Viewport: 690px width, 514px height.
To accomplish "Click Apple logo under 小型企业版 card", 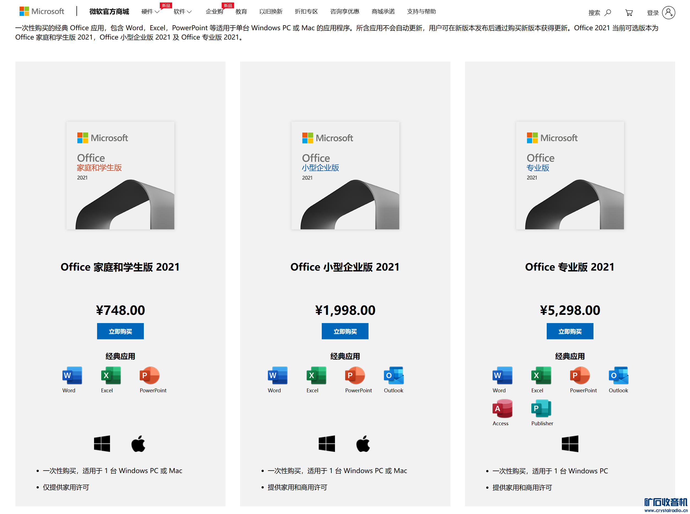I will [x=363, y=443].
